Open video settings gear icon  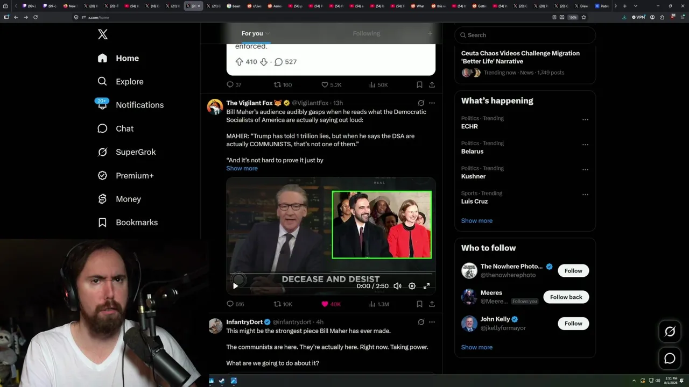[412, 286]
